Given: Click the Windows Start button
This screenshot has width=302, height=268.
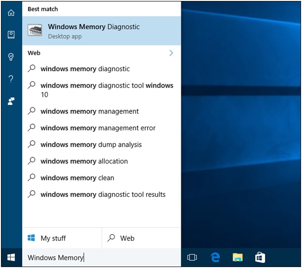Looking at the screenshot, I should (11, 257).
